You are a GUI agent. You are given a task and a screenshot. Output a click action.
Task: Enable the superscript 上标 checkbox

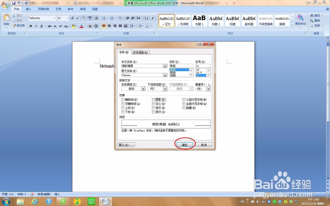[x=123, y=108]
